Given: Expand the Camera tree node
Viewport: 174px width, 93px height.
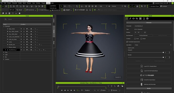Looking at the screenshot, I should point(4,59).
